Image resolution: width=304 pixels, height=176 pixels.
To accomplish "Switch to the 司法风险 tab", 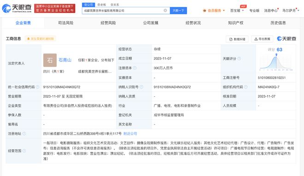I will click(66, 23).
